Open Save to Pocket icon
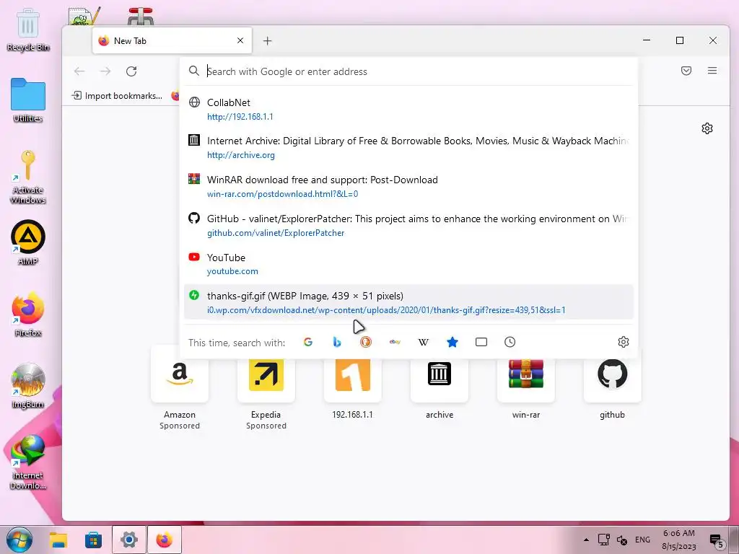The height and width of the screenshot is (554, 739). pyautogui.click(x=686, y=71)
